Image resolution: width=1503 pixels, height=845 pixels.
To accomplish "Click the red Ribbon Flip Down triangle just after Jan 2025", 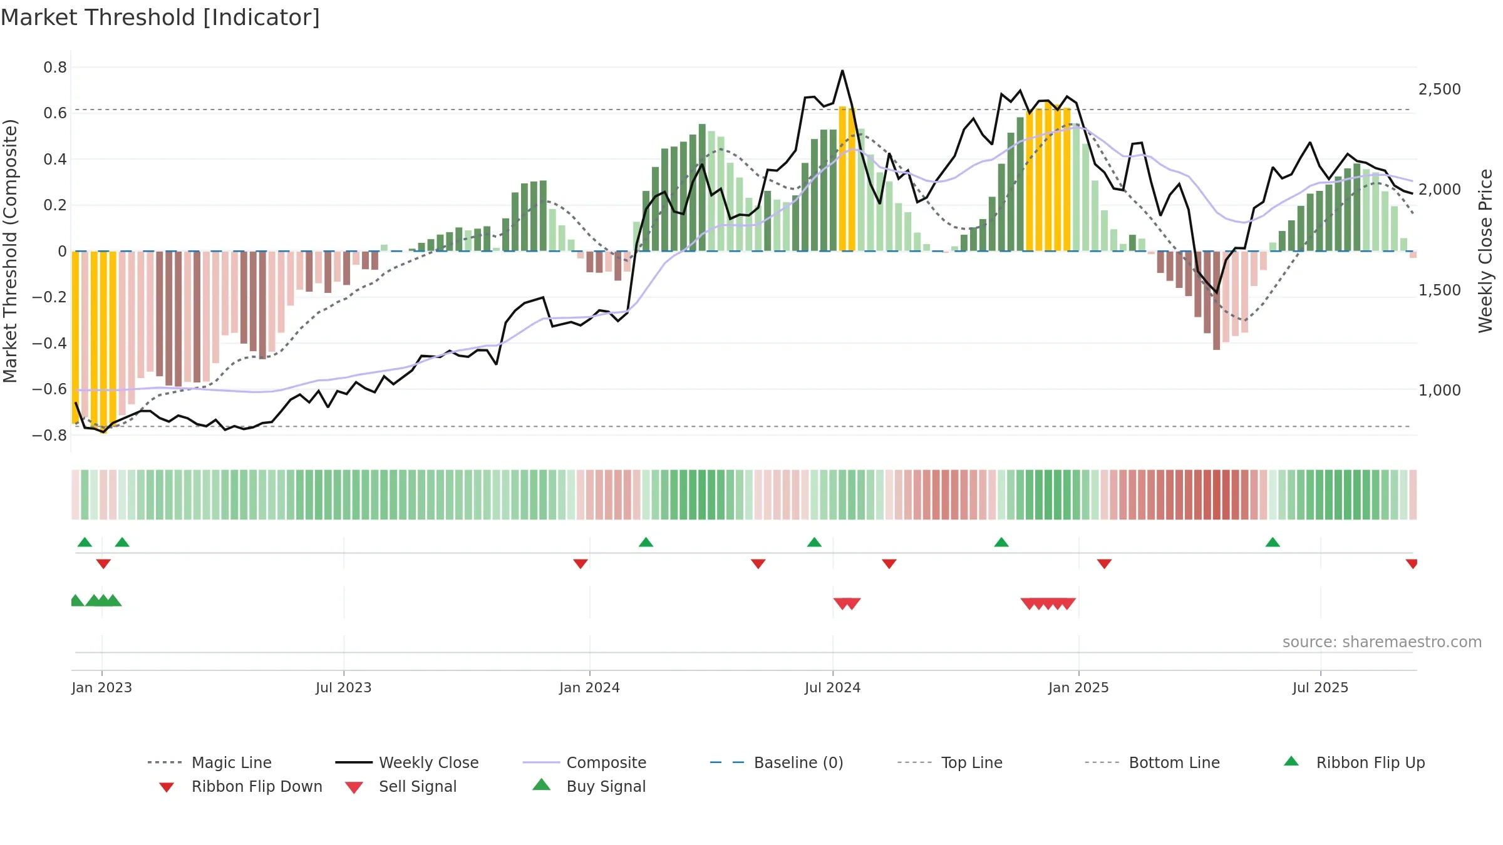I will click(x=1104, y=564).
